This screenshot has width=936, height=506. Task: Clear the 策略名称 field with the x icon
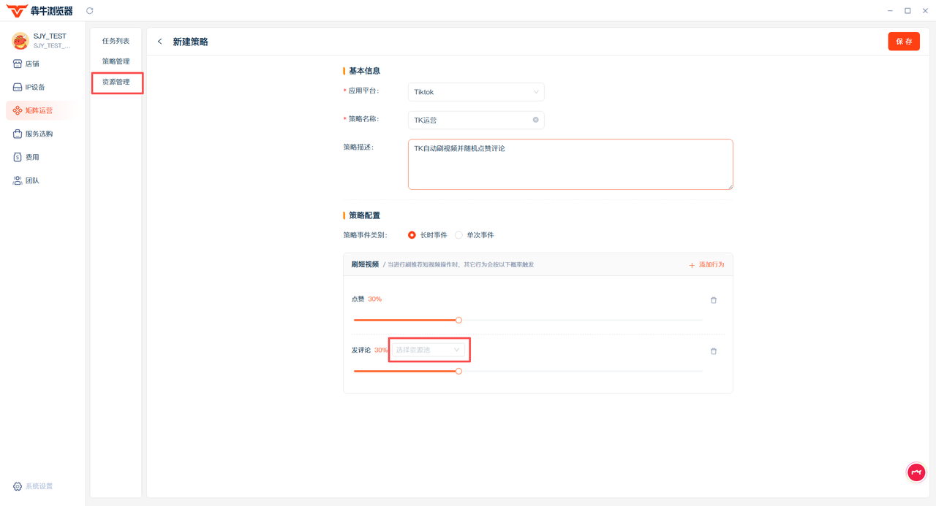tap(535, 120)
